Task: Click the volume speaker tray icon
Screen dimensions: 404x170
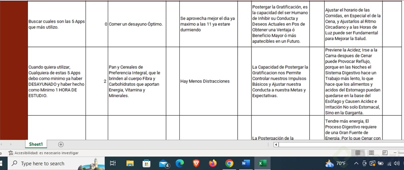Action: (x=397, y=164)
